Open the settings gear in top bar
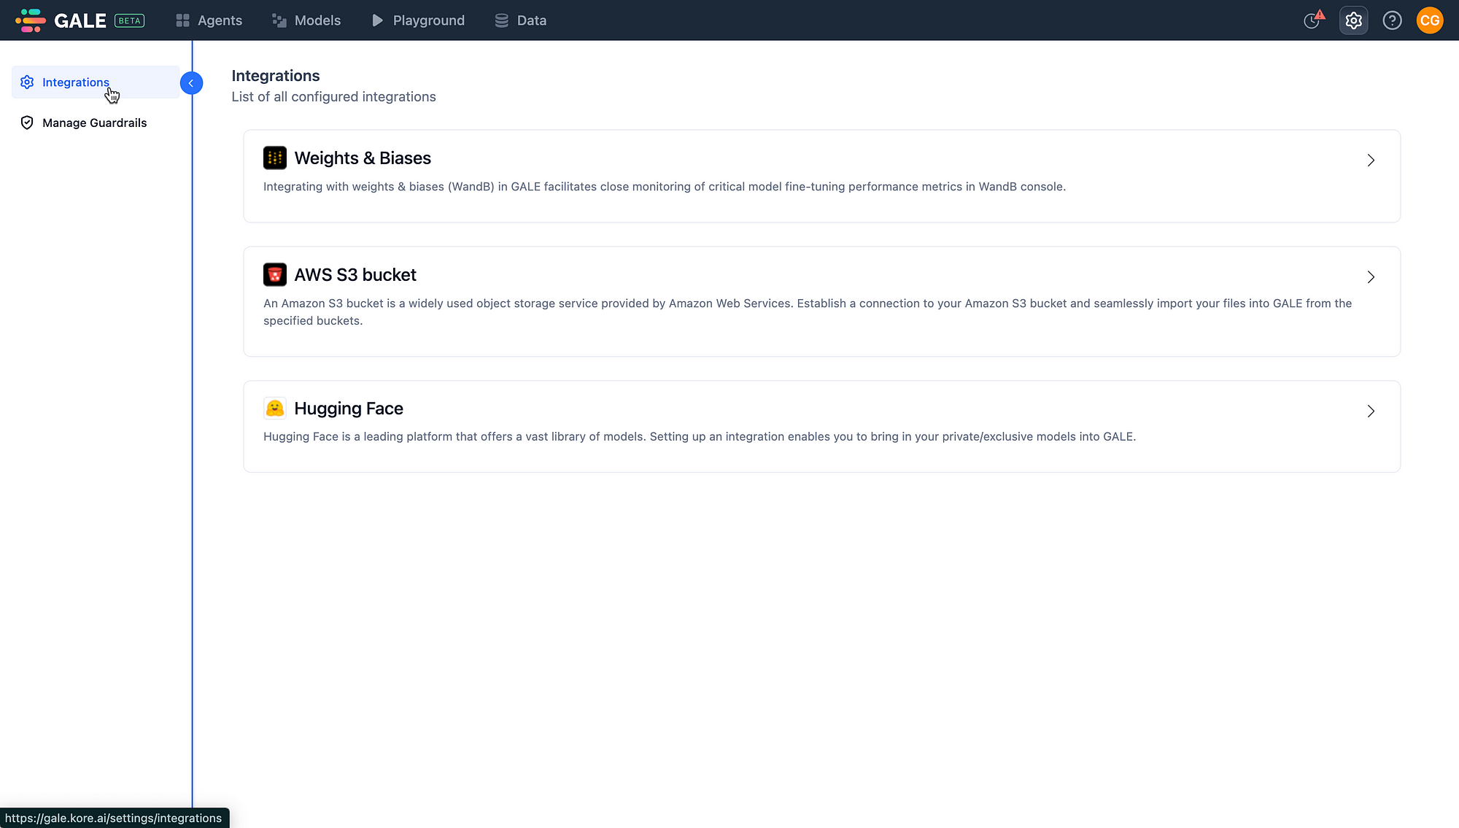 point(1354,20)
